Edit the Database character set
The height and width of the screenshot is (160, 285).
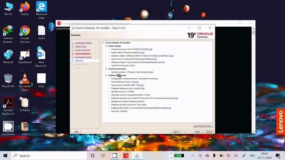tap(176, 98)
